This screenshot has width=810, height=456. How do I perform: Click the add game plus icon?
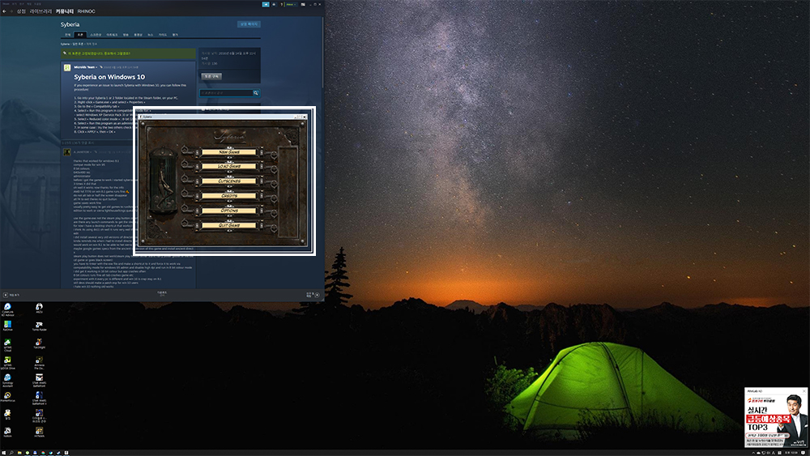point(5,295)
